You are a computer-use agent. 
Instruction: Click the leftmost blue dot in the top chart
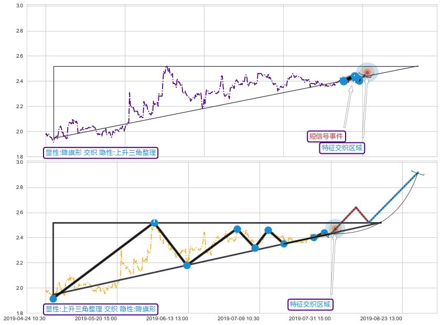pos(344,81)
